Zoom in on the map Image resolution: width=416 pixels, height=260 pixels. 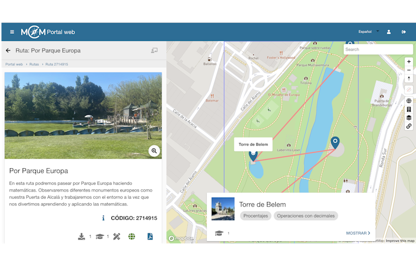coord(409,62)
